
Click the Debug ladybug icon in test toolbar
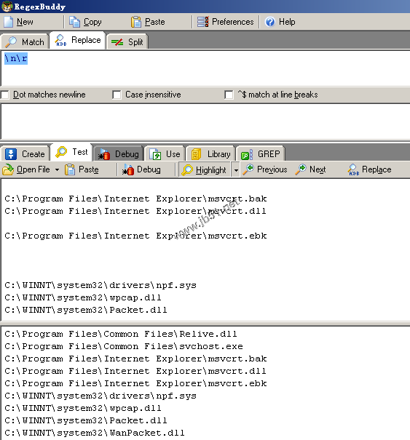(x=128, y=169)
